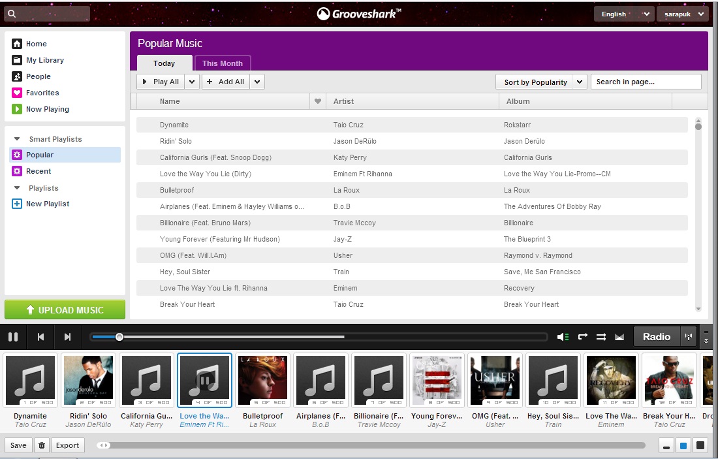718x459 pixels.
Task: Open Favorites from the sidebar
Action: click(42, 93)
